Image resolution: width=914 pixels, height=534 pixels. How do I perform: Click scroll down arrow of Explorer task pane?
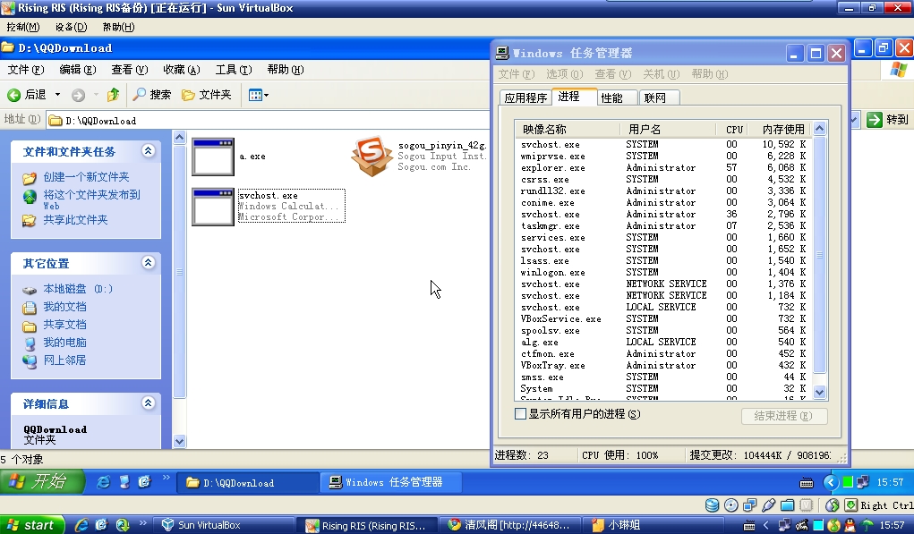tap(180, 441)
